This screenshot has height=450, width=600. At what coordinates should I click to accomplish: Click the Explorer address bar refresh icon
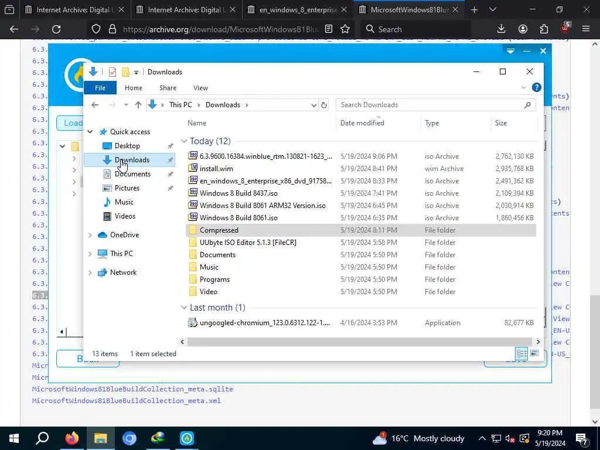click(324, 105)
